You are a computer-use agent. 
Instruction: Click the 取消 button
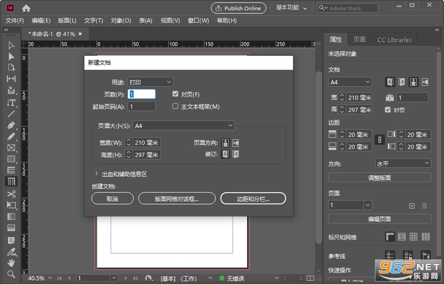[x=112, y=199]
